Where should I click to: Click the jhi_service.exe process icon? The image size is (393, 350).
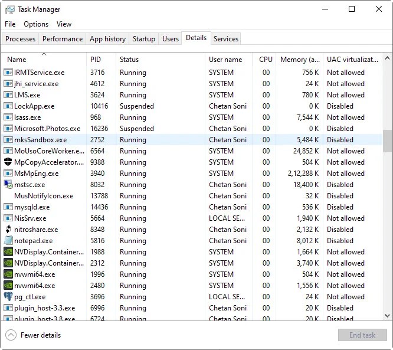click(8, 84)
